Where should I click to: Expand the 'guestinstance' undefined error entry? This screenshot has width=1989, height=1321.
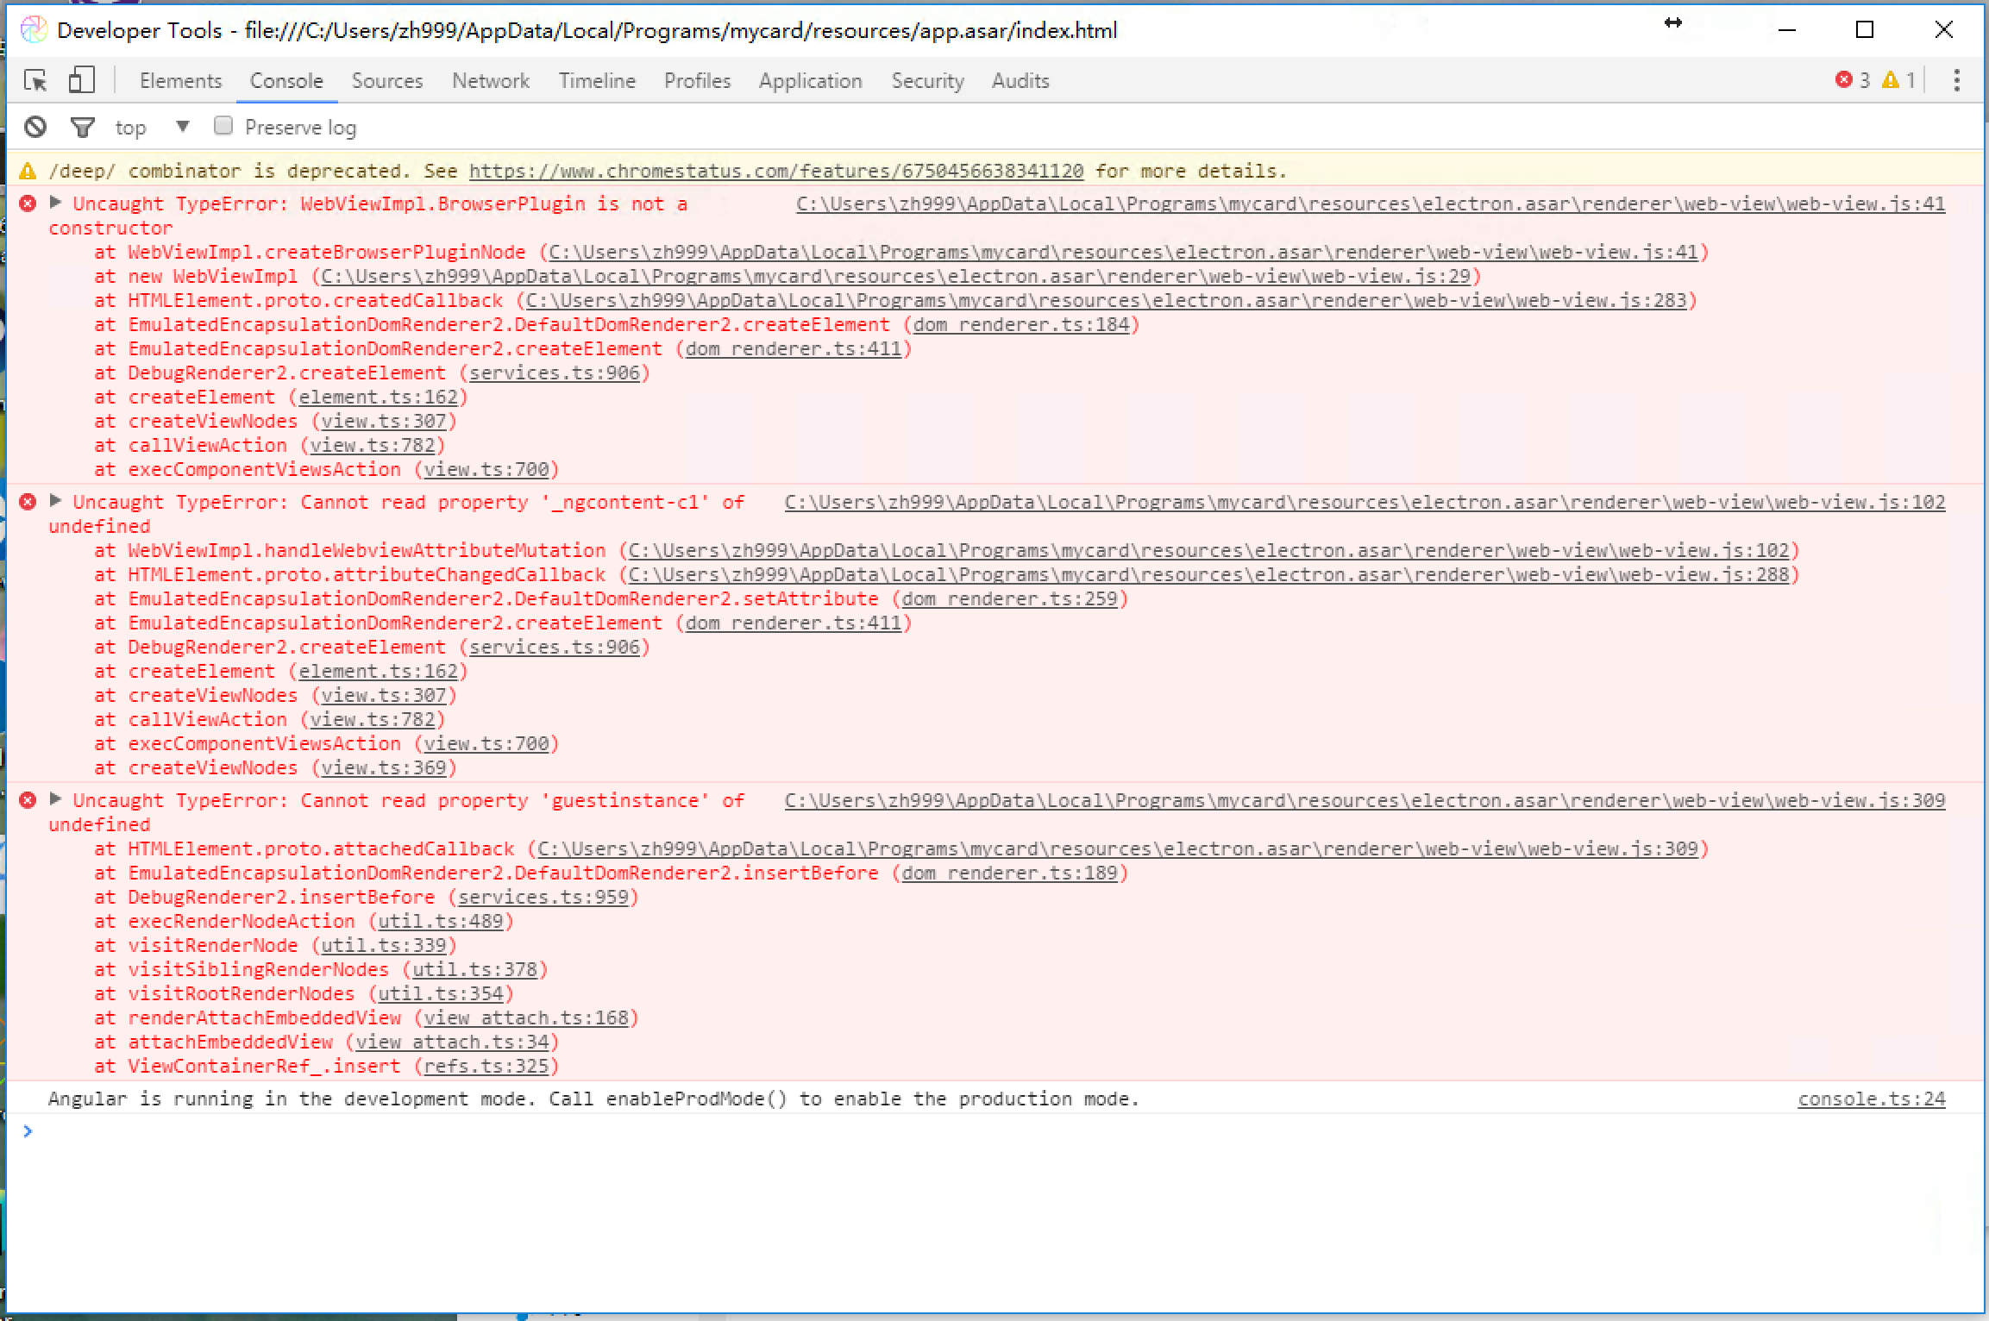pyautogui.click(x=55, y=799)
